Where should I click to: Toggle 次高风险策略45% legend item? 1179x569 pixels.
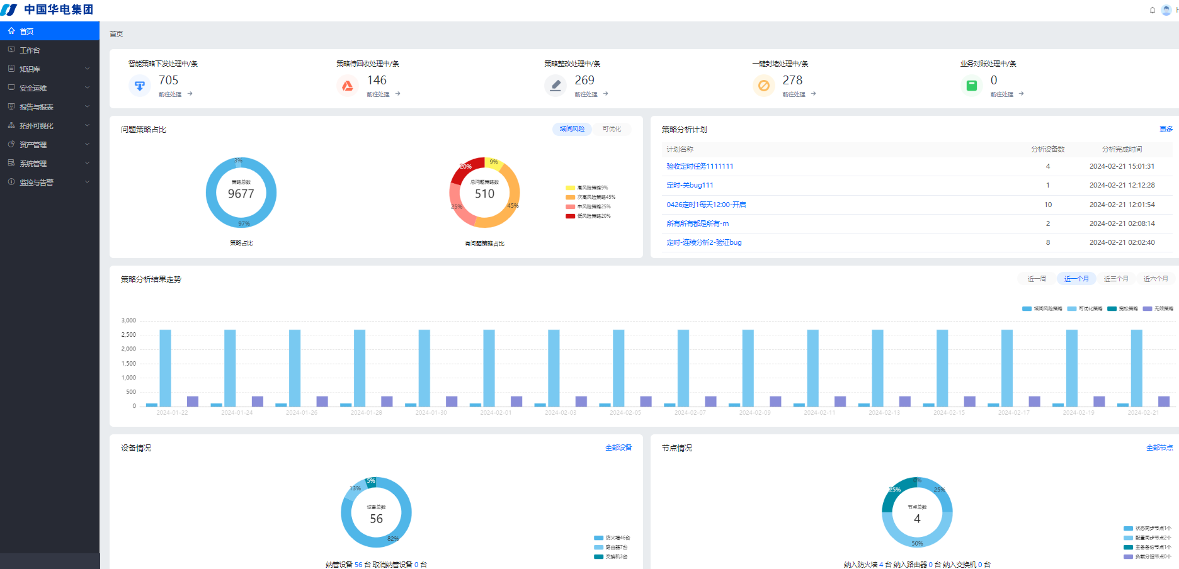[590, 197]
